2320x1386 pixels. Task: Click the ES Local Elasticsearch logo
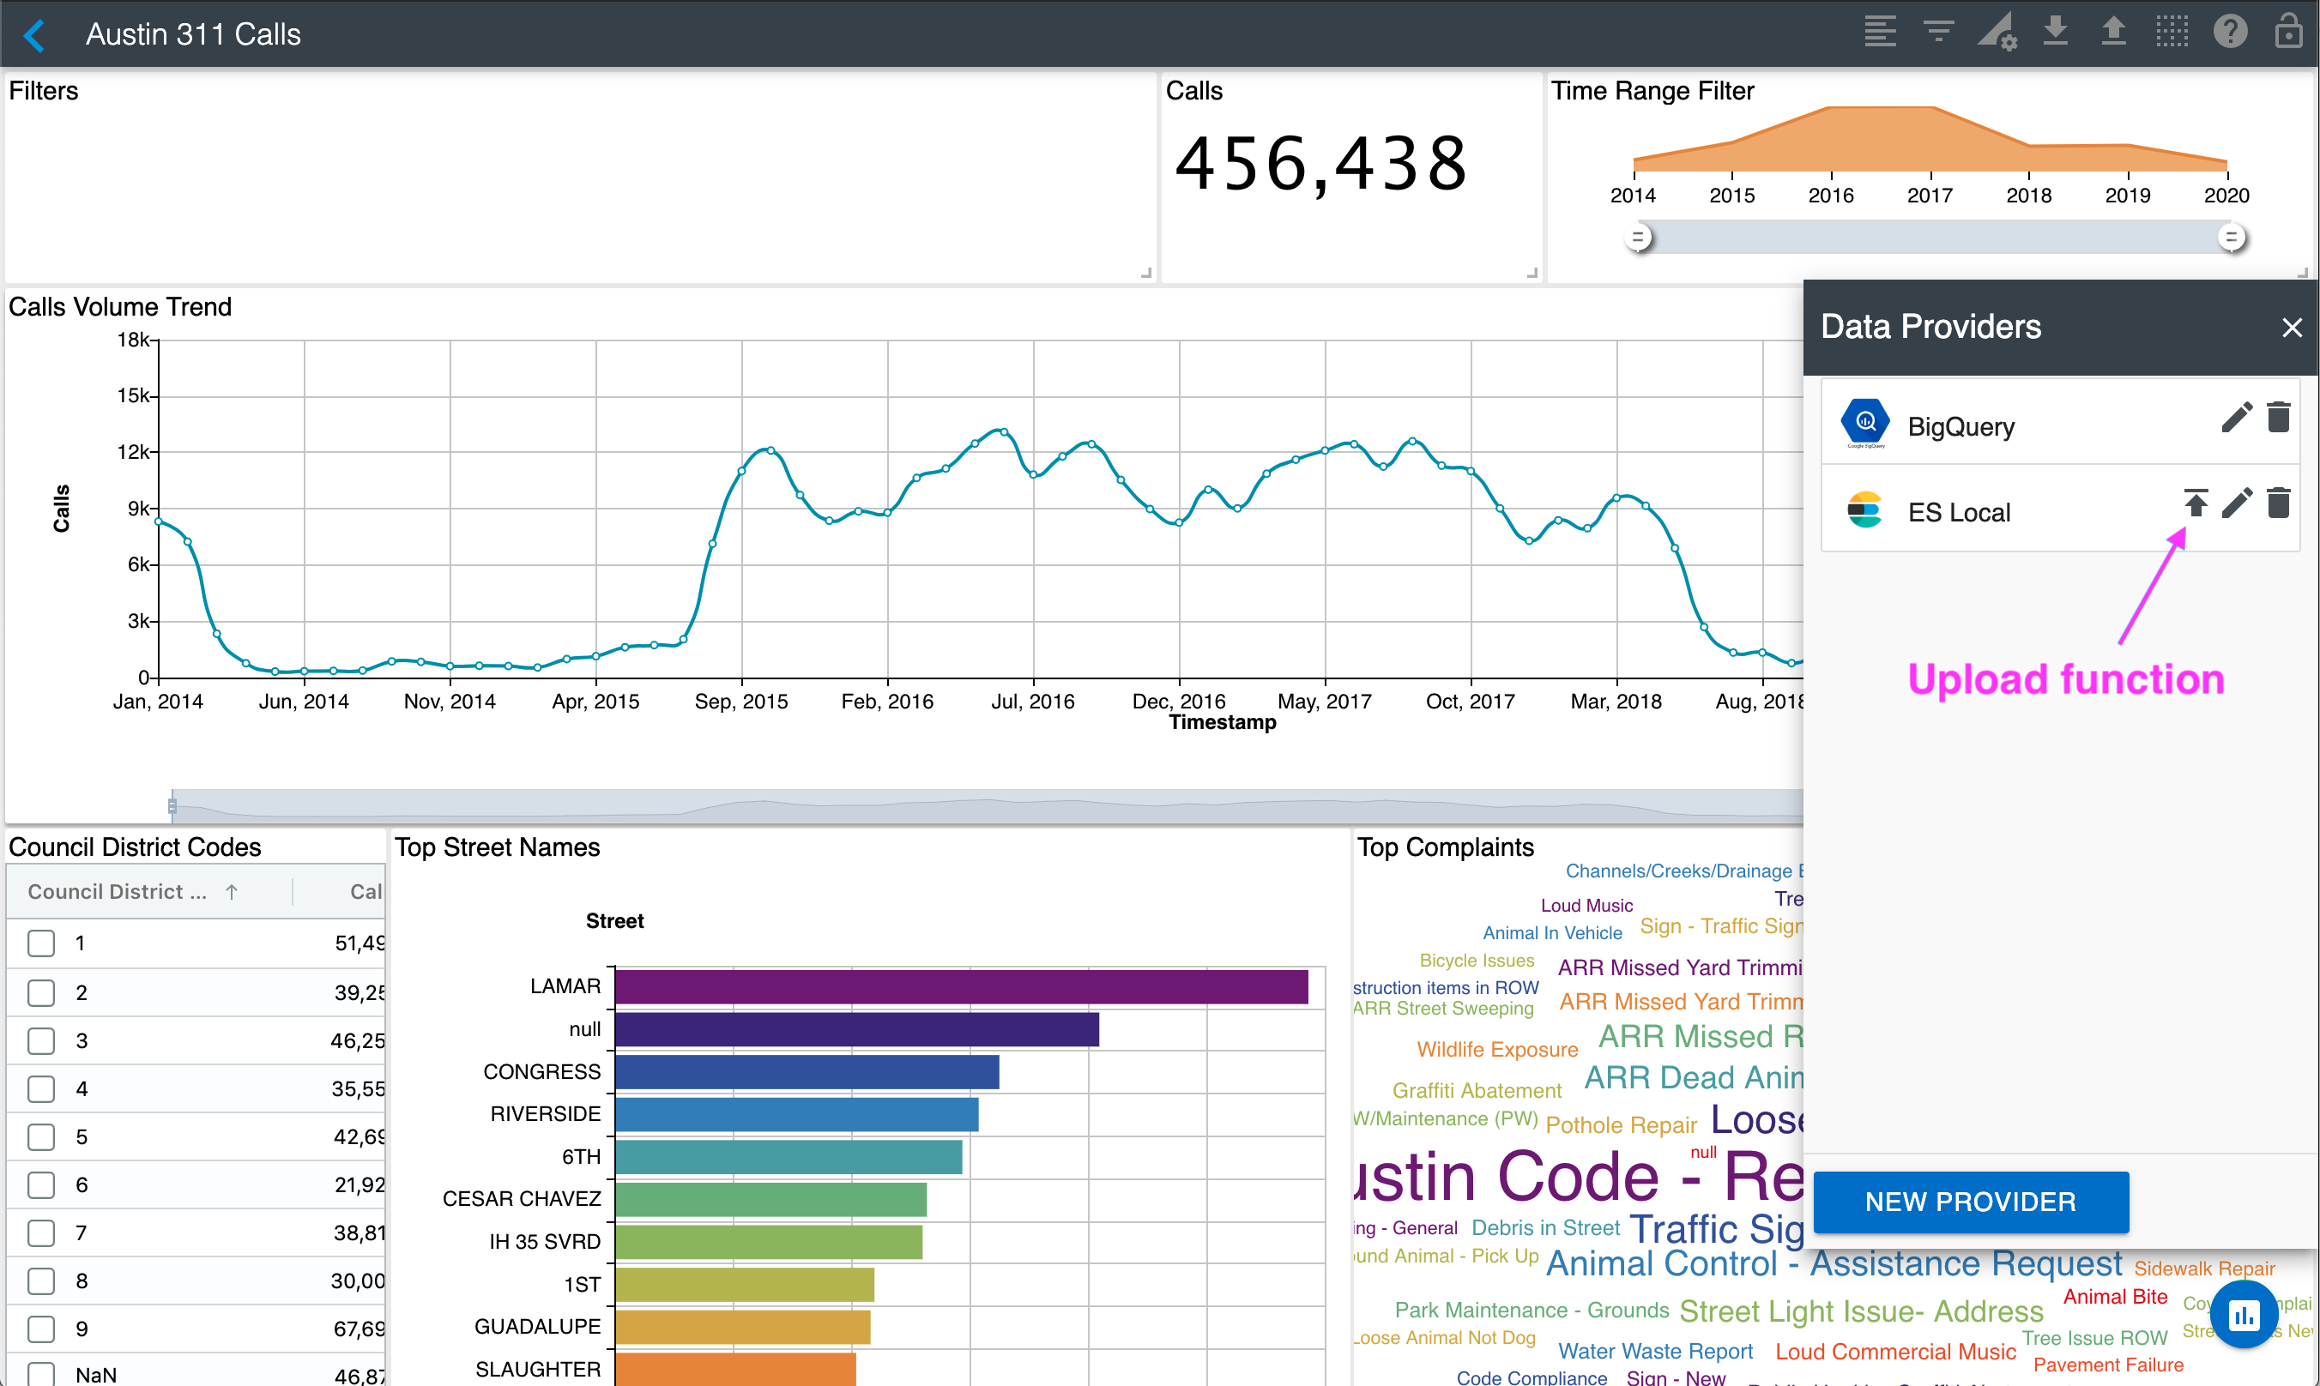1865,510
